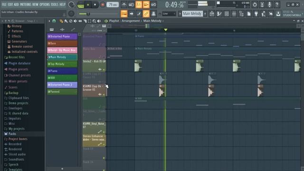
Task: Select the Slip tool in playlist toolbar
Action: 80,21
